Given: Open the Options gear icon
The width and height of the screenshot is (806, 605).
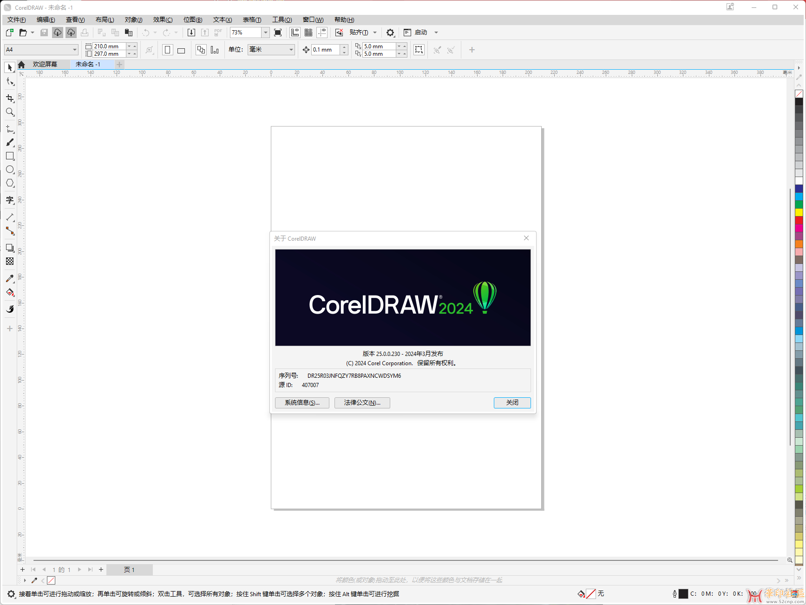Looking at the screenshot, I should click(390, 33).
